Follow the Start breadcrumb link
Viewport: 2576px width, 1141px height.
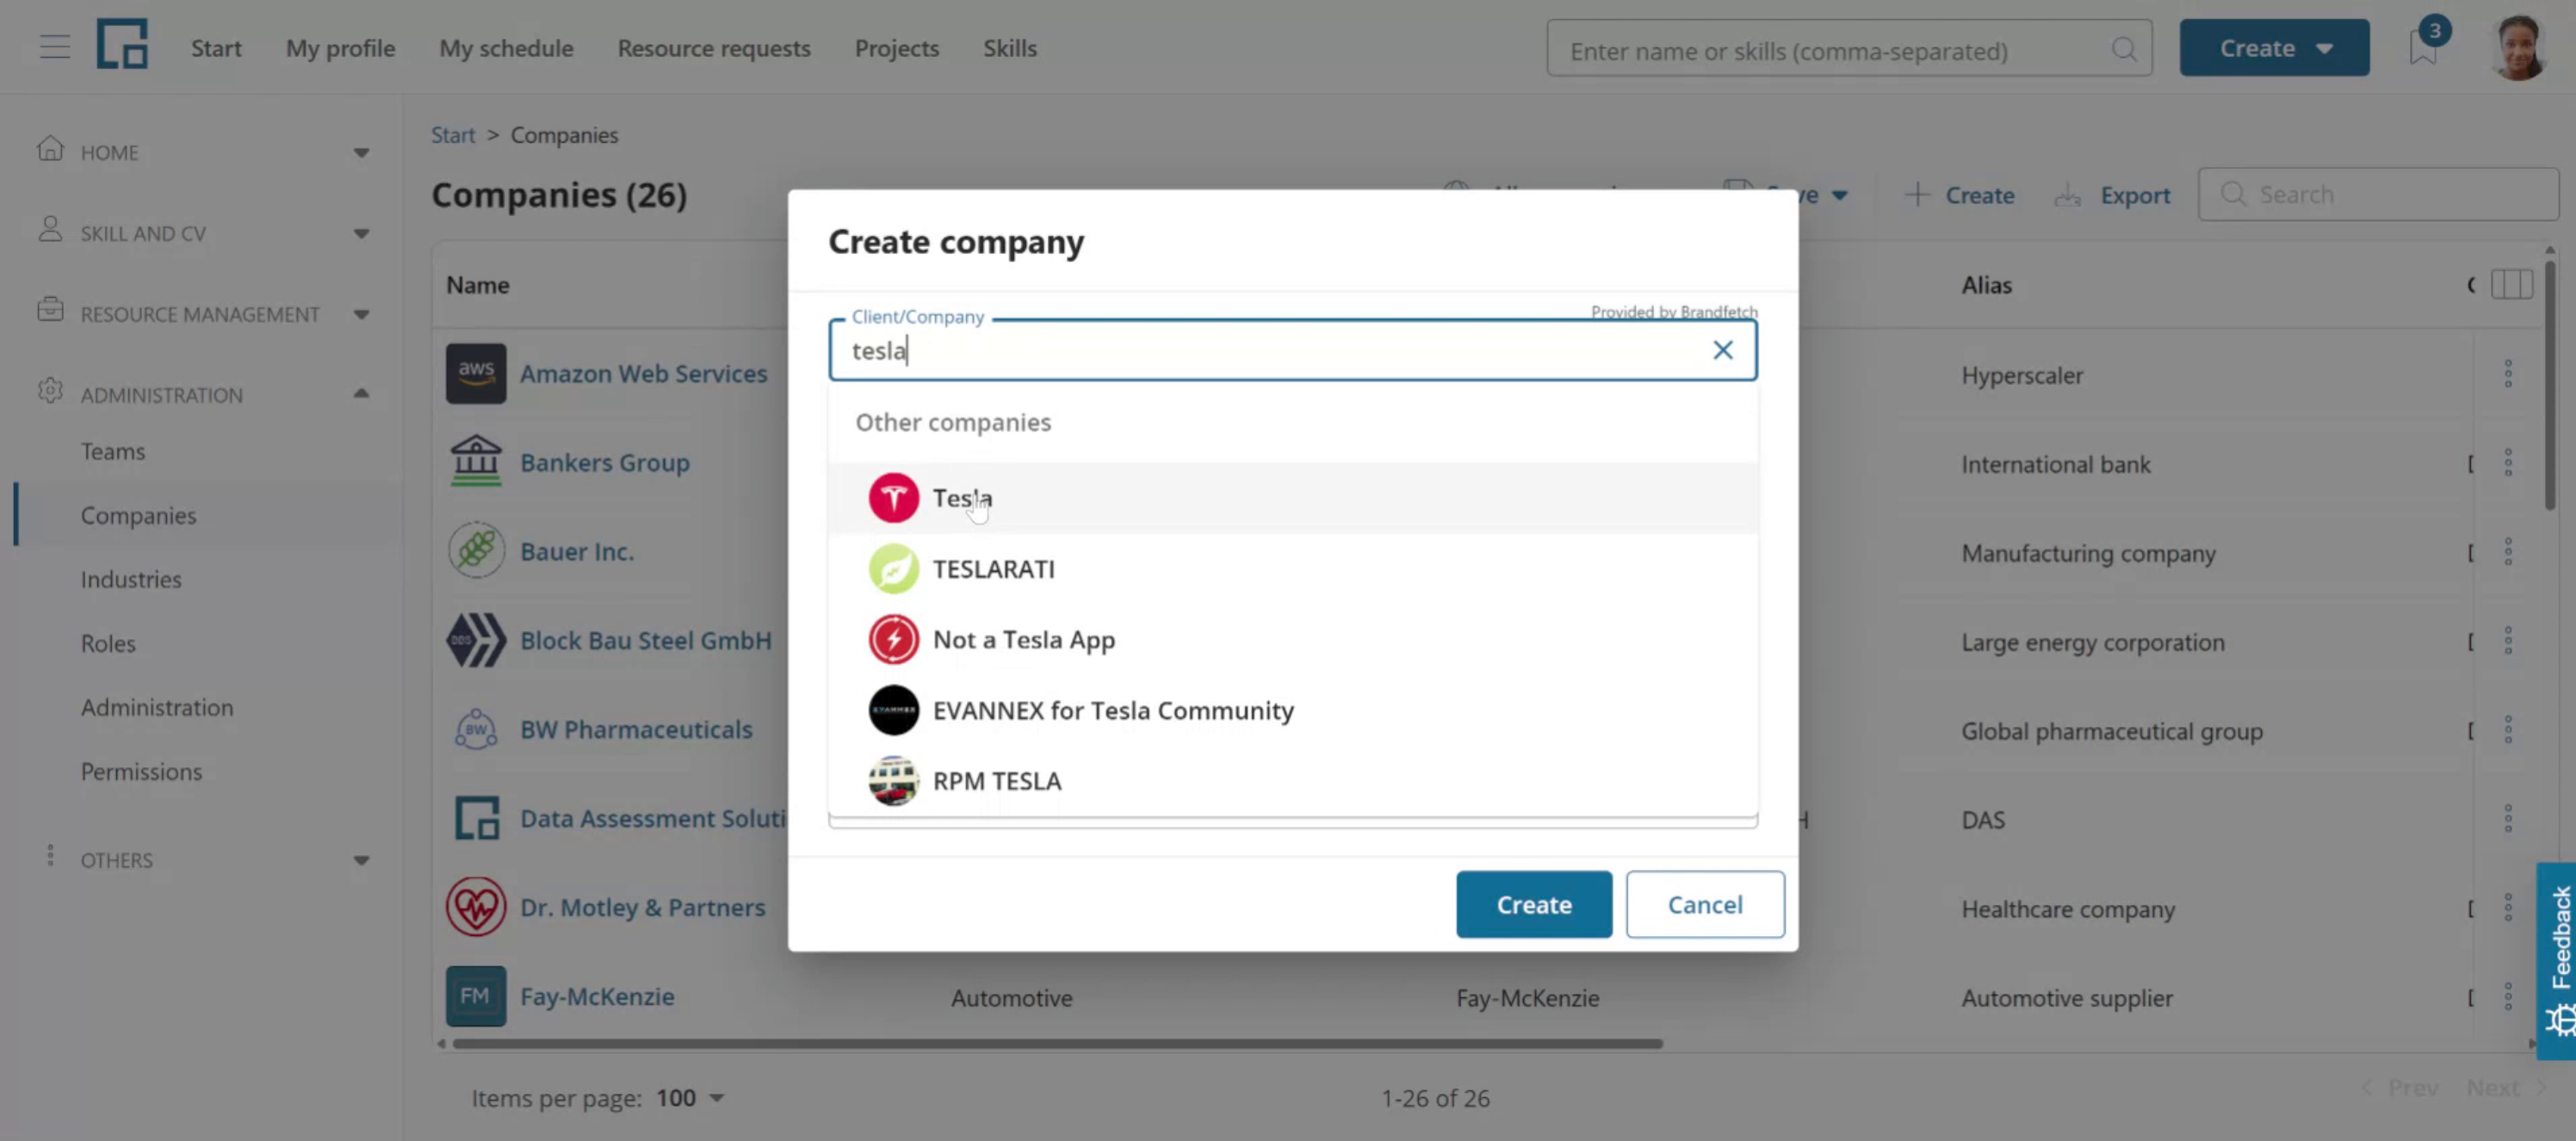click(453, 135)
